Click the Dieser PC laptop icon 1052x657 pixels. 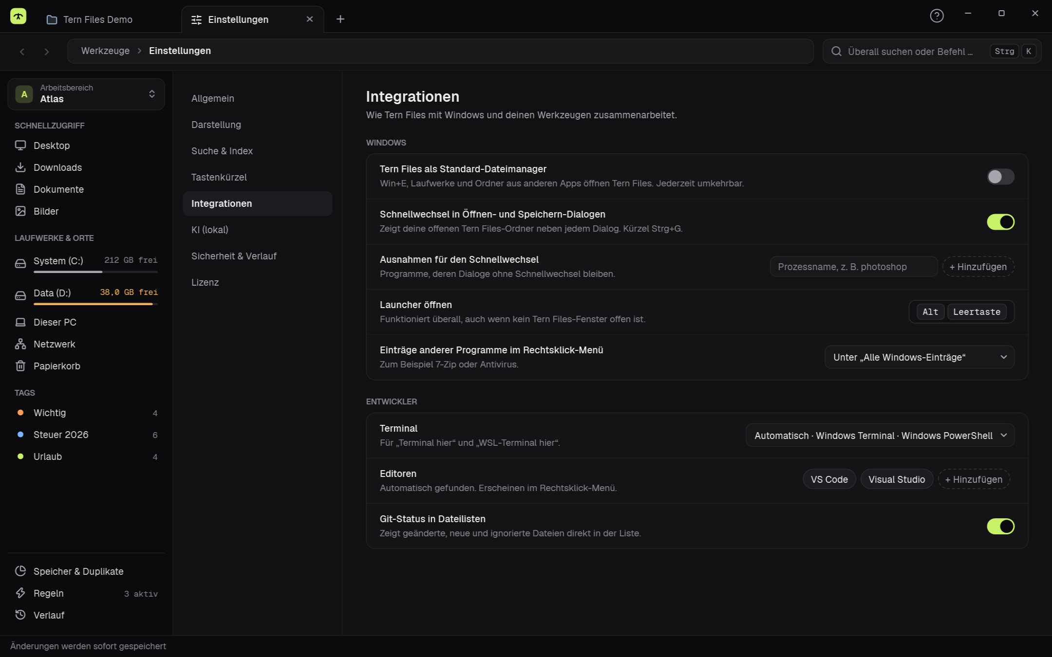click(20, 322)
